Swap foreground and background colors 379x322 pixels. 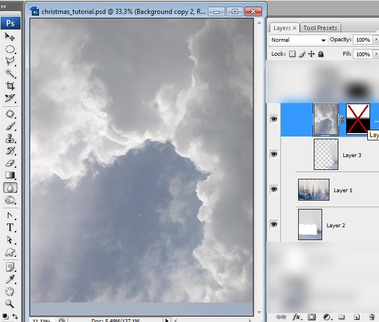[x=15, y=316]
